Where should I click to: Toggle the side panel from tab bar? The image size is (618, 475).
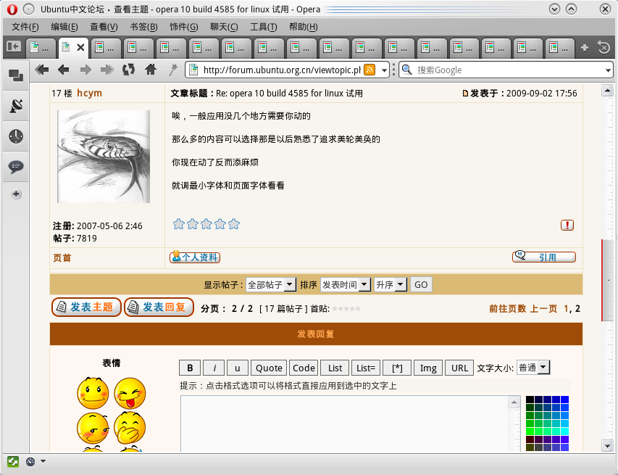[13, 47]
